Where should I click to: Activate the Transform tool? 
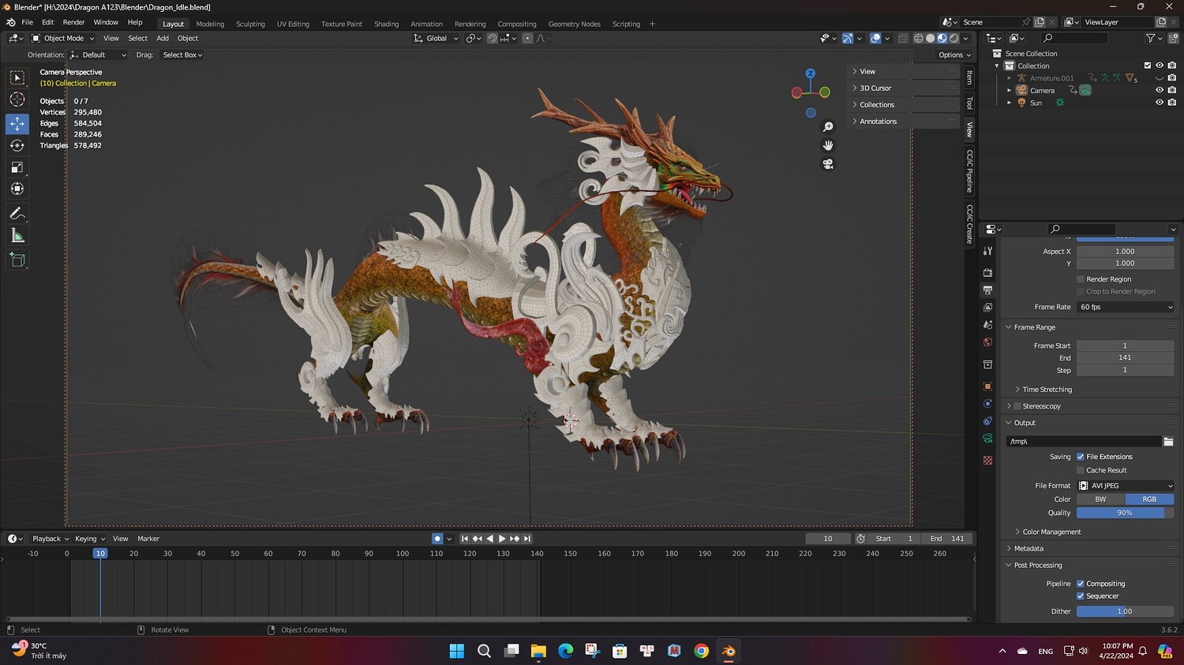[17, 189]
